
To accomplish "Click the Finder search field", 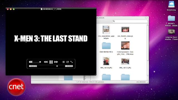I will click(x=130, y=21).
